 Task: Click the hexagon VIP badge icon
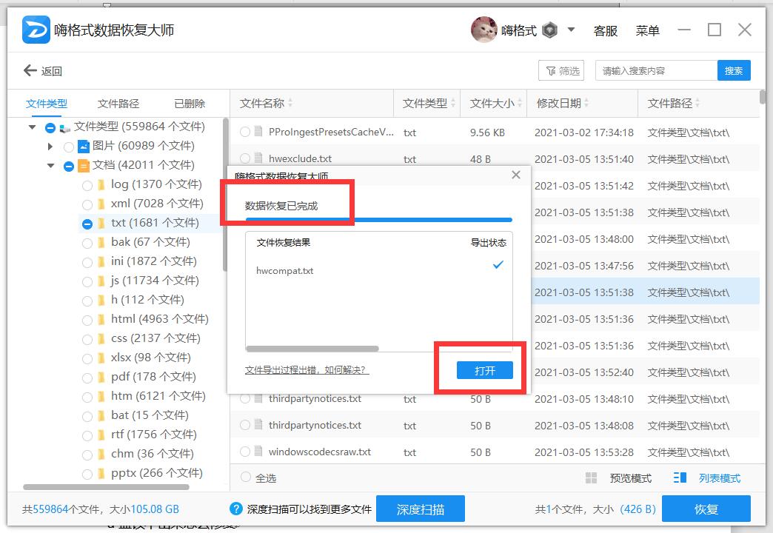pyautogui.click(x=549, y=30)
